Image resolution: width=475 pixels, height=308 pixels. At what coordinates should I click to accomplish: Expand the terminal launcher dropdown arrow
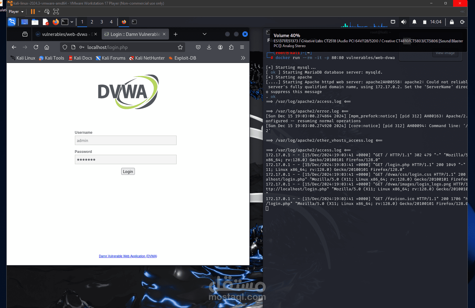click(72, 22)
